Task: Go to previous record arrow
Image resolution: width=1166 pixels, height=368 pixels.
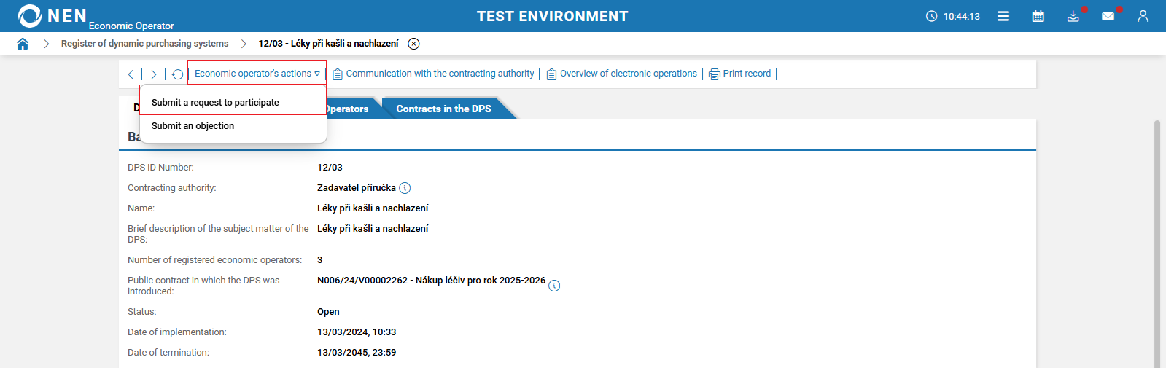Action: coord(131,74)
